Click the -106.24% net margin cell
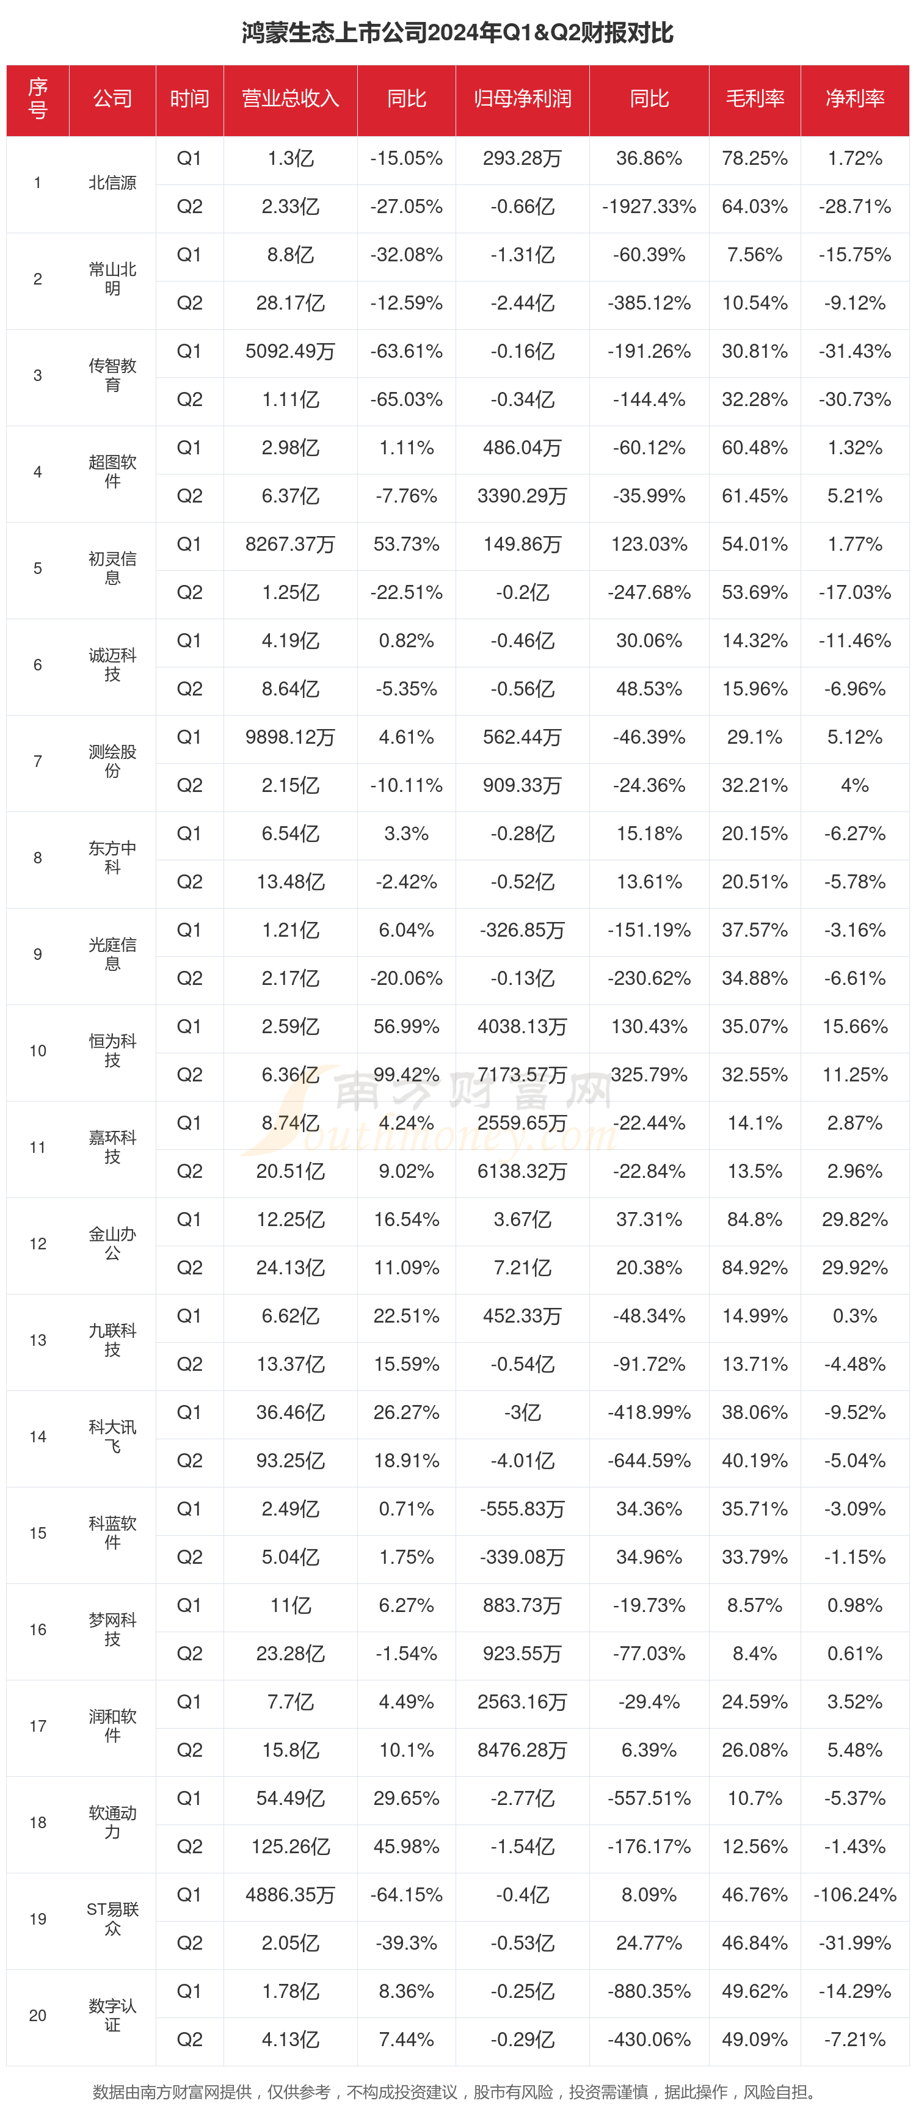 point(854,1894)
